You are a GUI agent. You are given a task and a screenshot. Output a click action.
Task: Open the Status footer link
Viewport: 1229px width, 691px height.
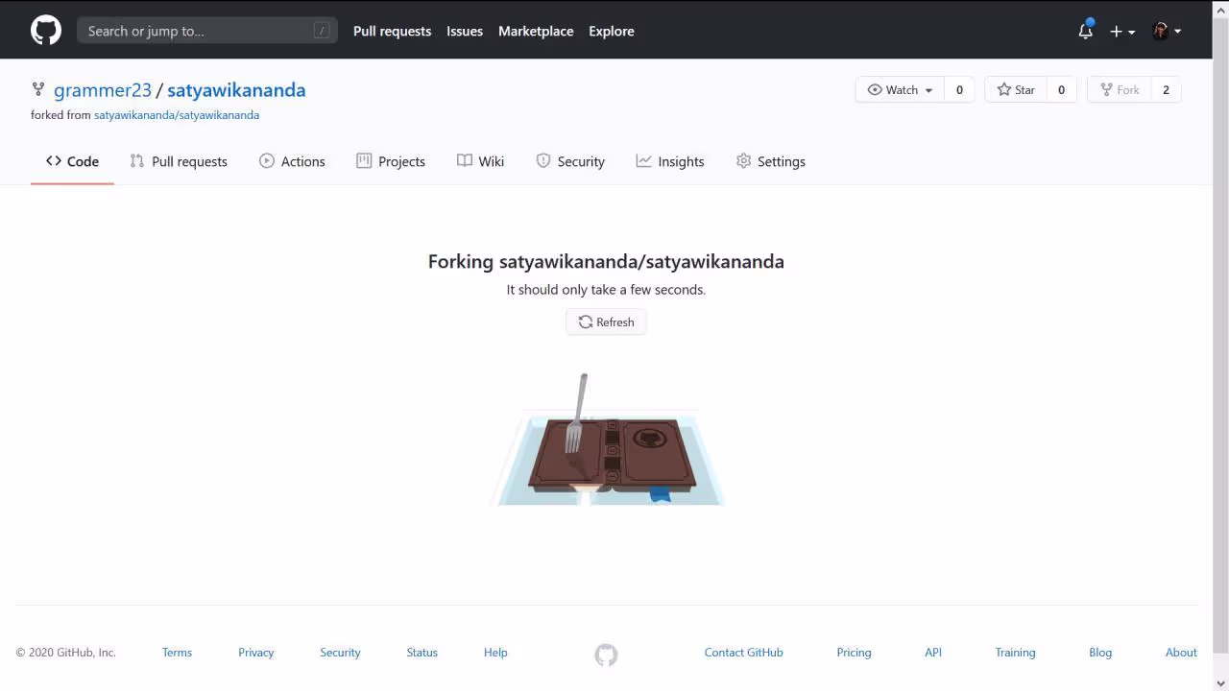click(x=422, y=653)
